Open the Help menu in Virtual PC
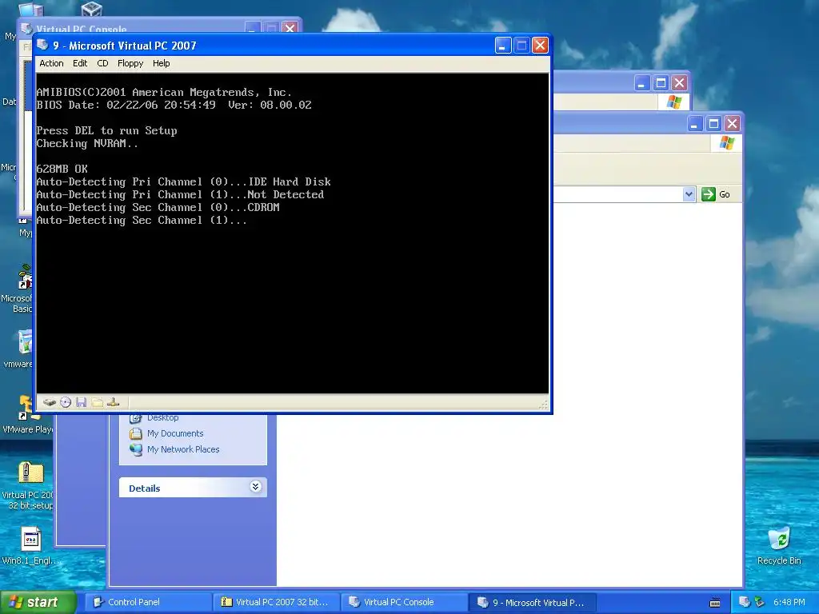 coord(161,63)
